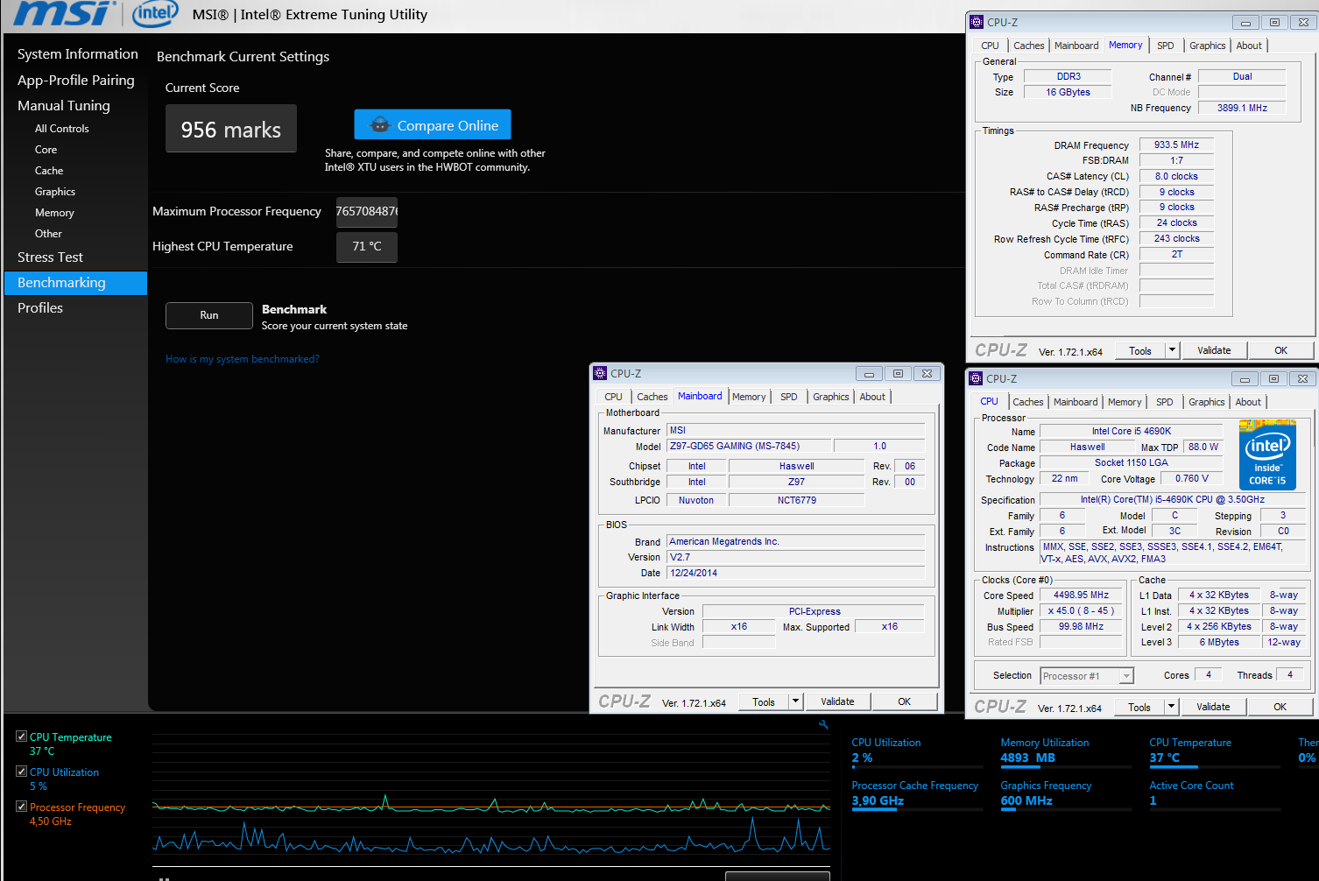Toggle the Processor Frequency graph checkbox
Image resolution: width=1319 pixels, height=881 pixels.
[x=21, y=807]
